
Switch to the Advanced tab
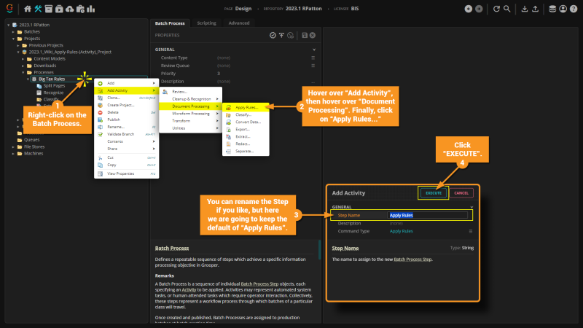(x=239, y=23)
